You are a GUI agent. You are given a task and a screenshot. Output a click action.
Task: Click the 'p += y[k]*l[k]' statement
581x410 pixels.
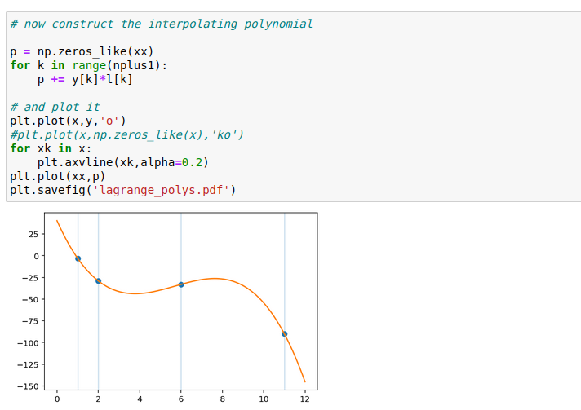tap(85, 79)
